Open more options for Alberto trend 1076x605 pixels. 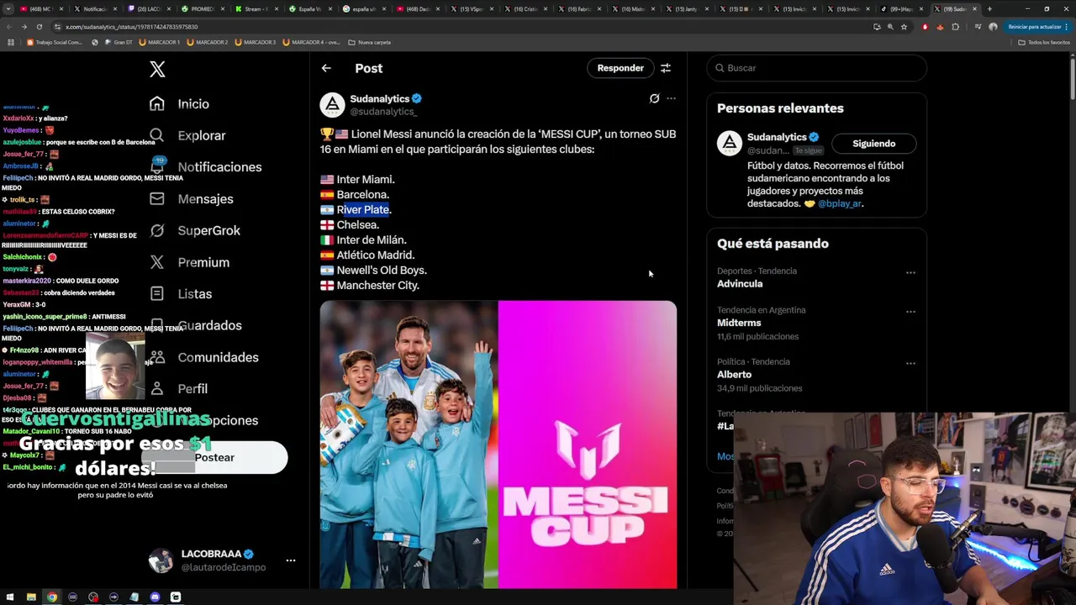point(910,364)
